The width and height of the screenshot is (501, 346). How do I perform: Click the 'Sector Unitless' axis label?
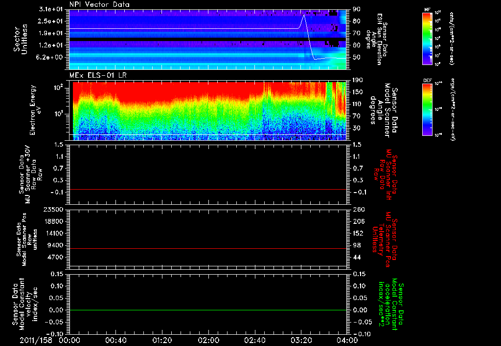pyautogui.click(x=21, y=39)
